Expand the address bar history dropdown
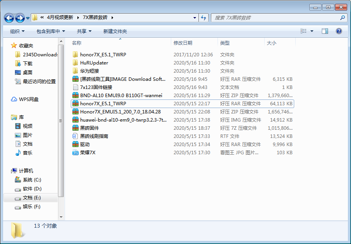The image size is (351, 244). pyautogui.click(x=195, y=17)
